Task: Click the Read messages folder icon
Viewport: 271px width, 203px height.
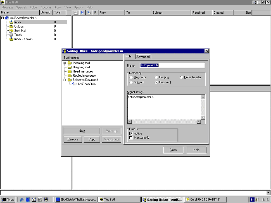Action: click(70, 71)
